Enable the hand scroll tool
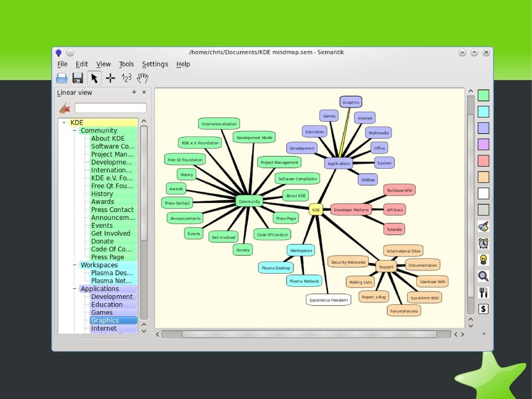532x399 pixels. pyautogui.click(x=143, y=78)
